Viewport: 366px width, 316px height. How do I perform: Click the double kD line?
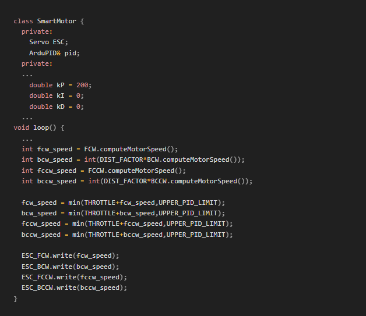coord(57,106)
